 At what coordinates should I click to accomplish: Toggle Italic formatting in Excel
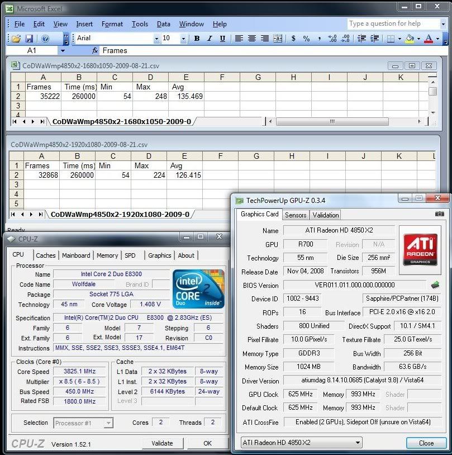point(210,39)
